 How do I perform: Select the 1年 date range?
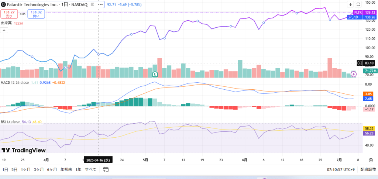pyautogui.click(x=78, y=170)
